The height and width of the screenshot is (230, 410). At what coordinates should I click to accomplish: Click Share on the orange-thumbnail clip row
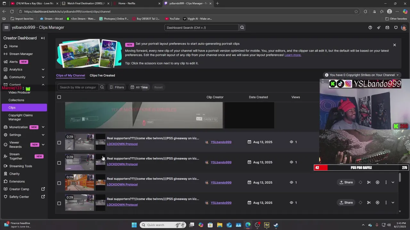[x=346, y=182]
